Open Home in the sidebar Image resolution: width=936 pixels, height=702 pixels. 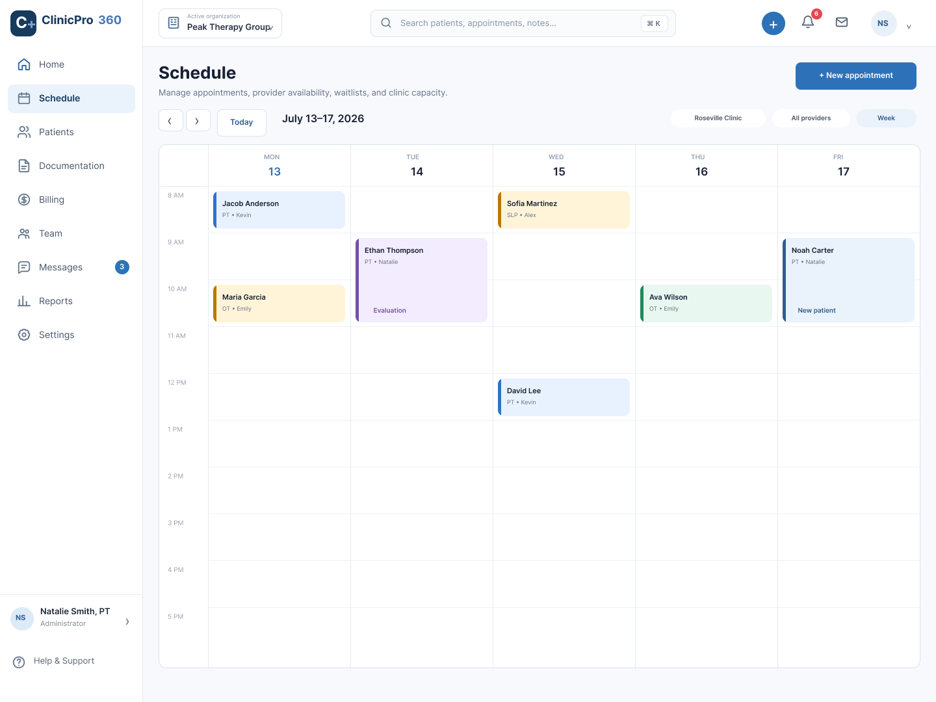click(71, 64)
